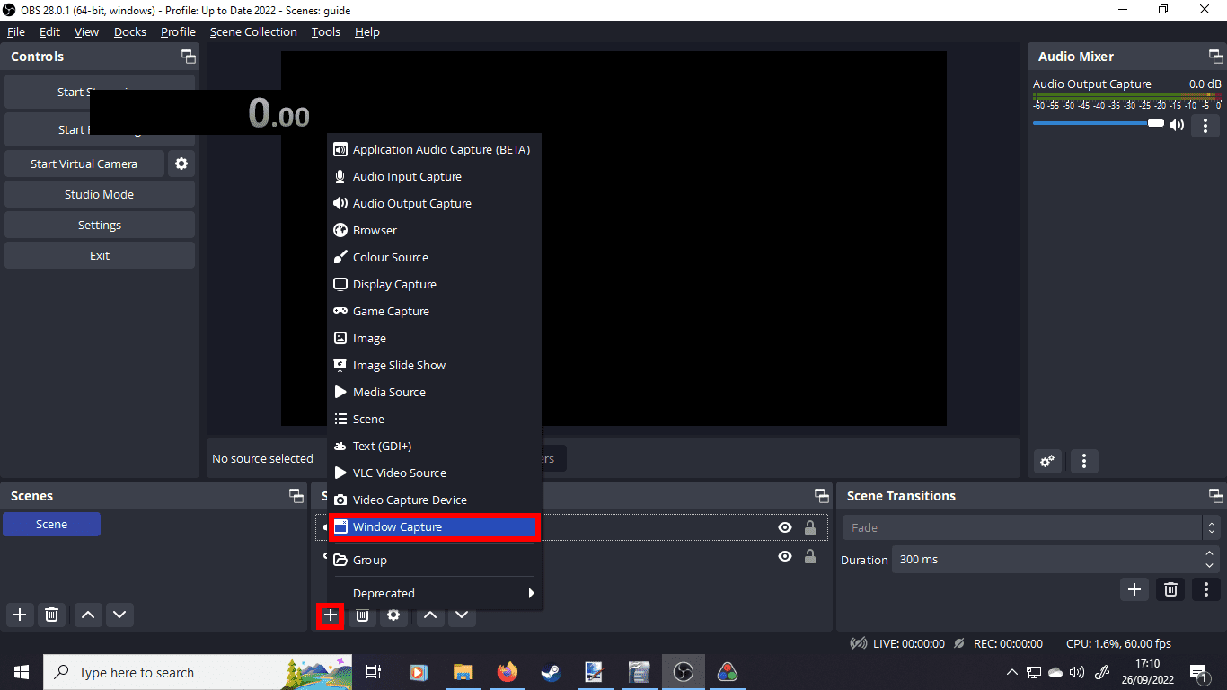Pop out the Scenes dock
1227x690 pixels.
click(296, 496)
